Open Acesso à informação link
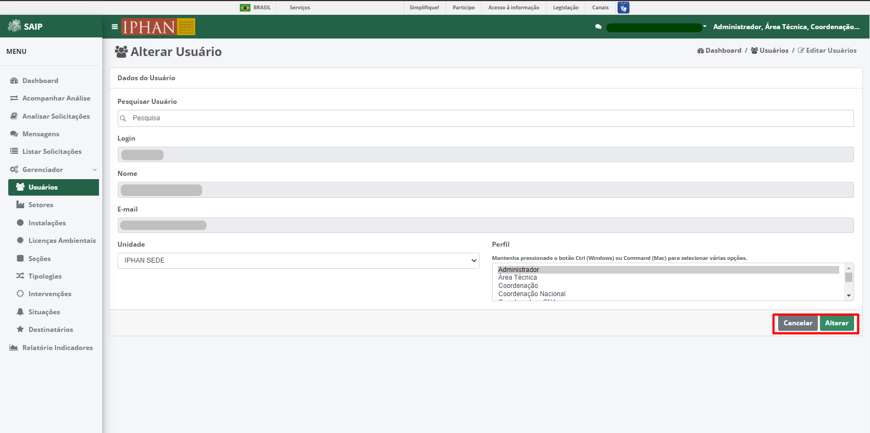 pos(514,8)
